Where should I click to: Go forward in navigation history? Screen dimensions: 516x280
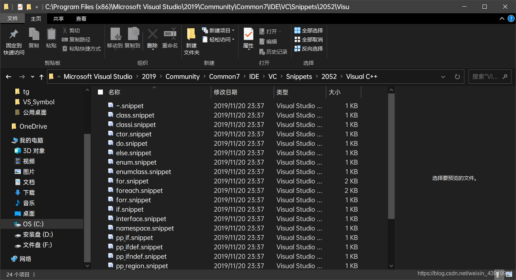(x=22, y=77)
